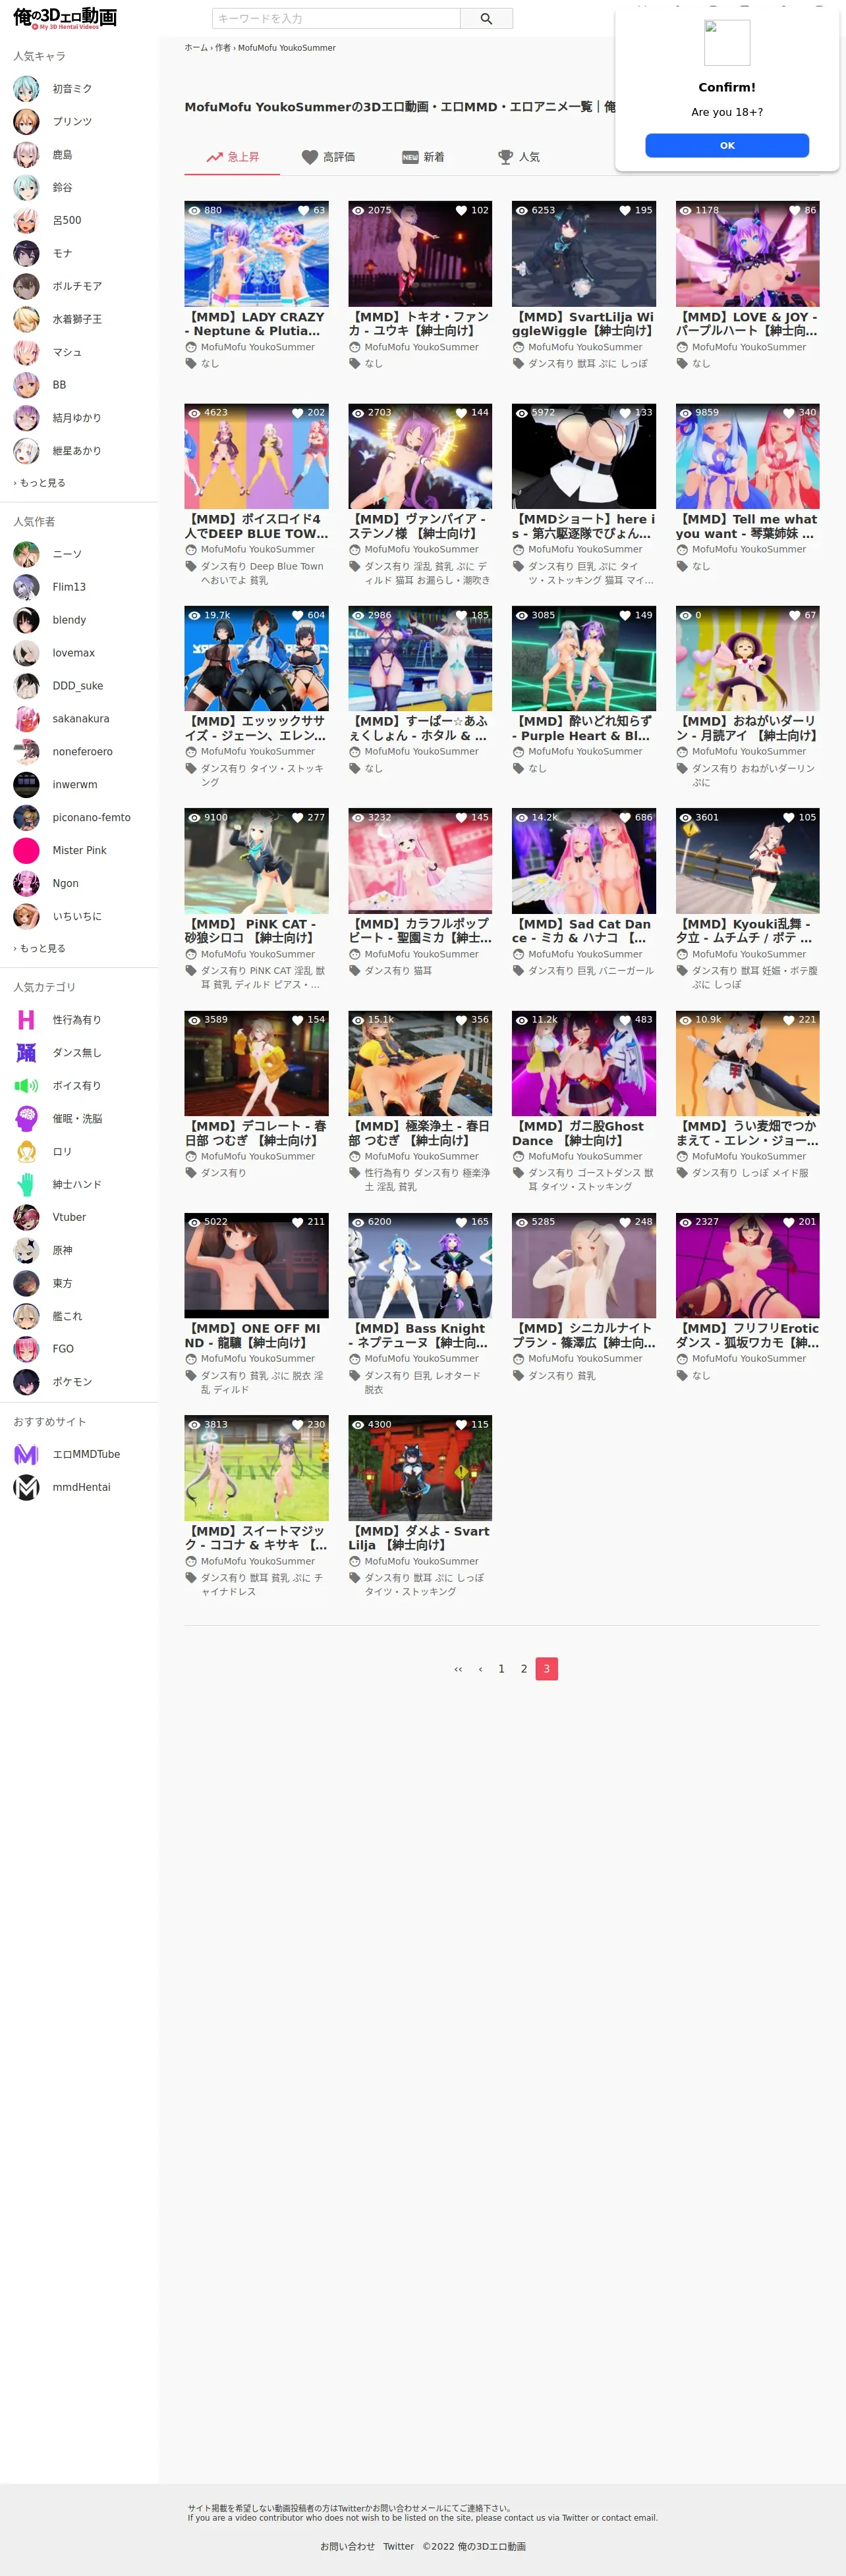Open the noneferoero author link
846x2576 pixels.
pos(83,752)
